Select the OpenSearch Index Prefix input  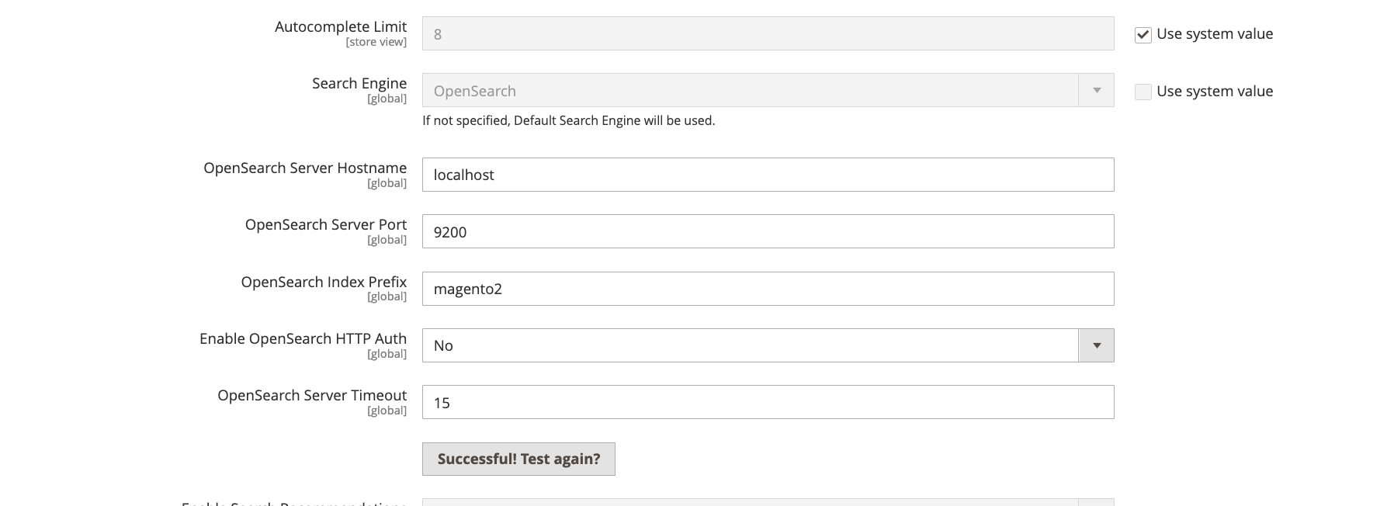click(x=768, y=289)
